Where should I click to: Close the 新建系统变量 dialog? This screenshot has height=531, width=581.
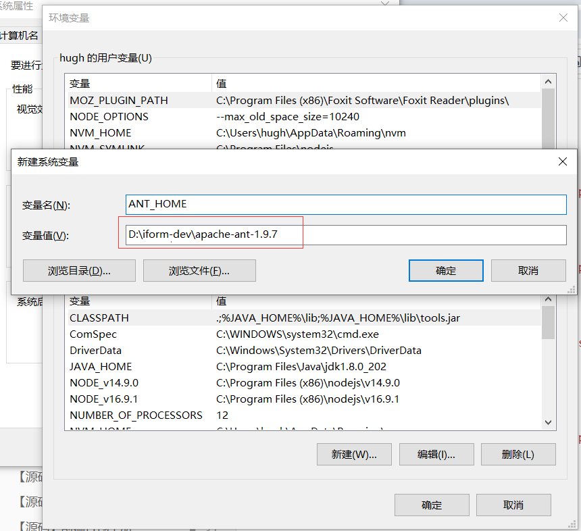[x=562, y=162]
